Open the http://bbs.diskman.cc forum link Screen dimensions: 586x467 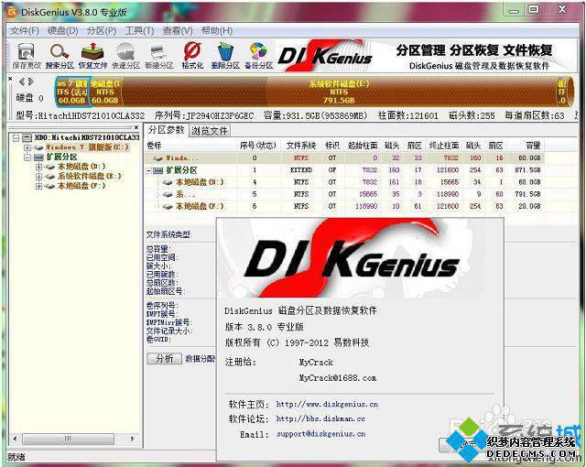pyautogui.click(x=320, y=419)
